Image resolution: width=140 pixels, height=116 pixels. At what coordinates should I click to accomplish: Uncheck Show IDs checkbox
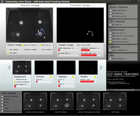[x=40, y=45]
